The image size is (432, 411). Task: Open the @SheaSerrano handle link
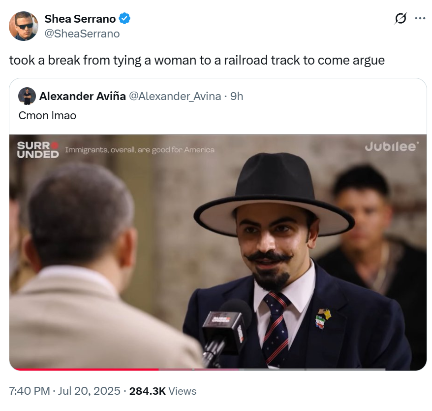click(x=82, y=34)
